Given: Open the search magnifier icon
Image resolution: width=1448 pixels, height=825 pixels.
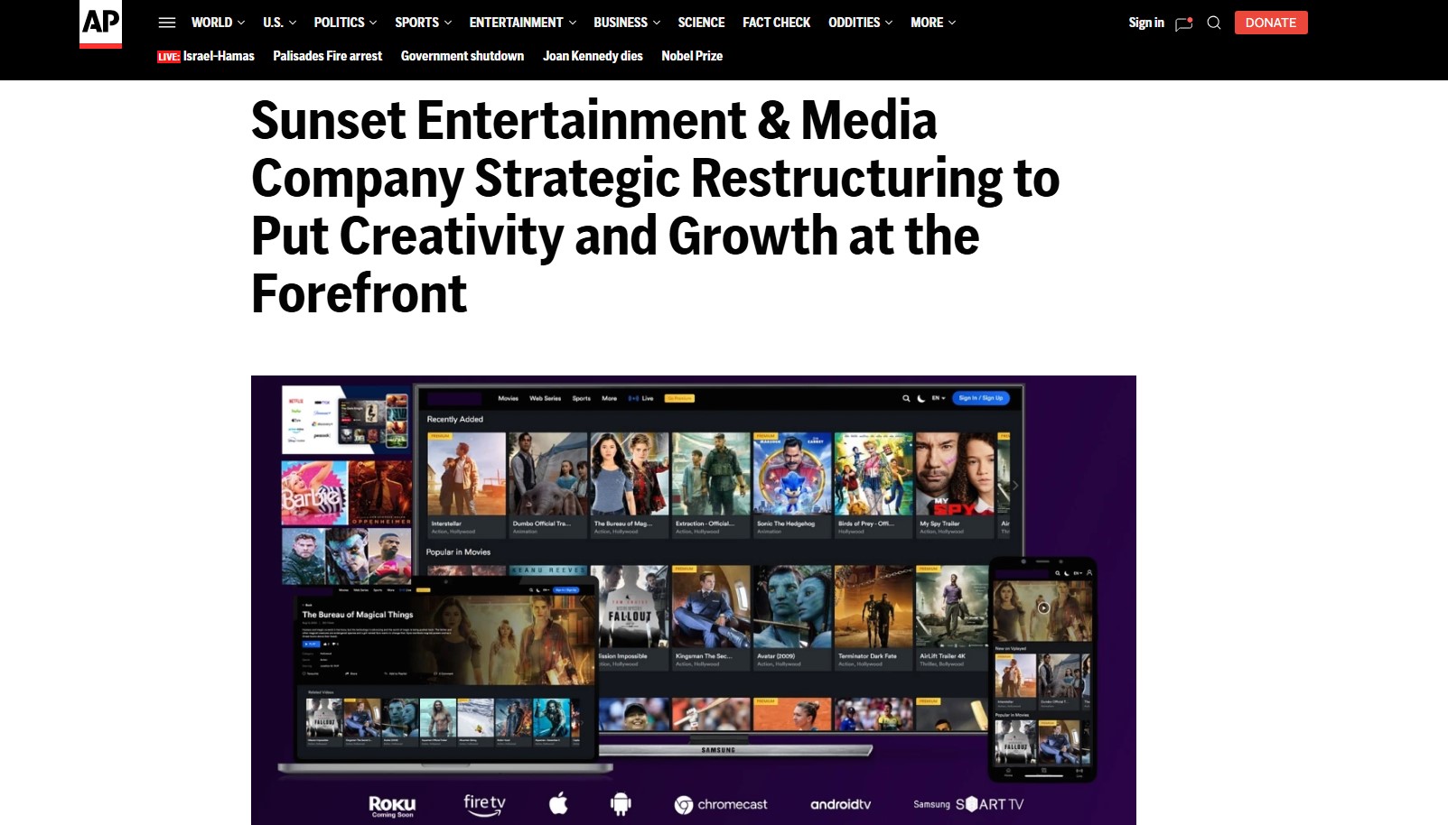Looking at the screenshot, I should (1214, 23).
